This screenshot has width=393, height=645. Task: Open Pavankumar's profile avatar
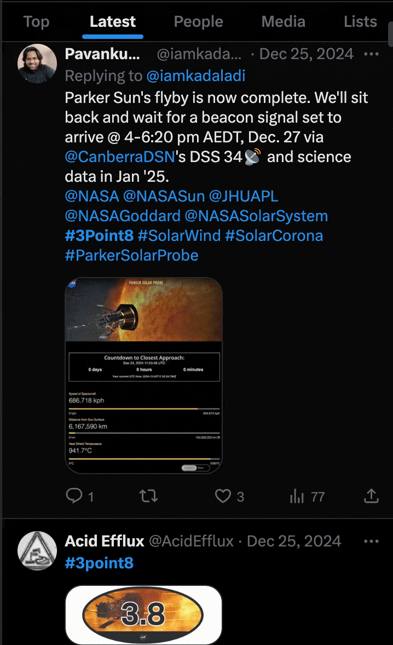(x=37, y=64)
